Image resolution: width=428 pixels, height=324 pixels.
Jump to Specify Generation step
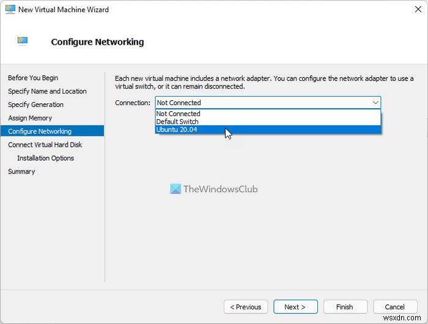(35, 105)
